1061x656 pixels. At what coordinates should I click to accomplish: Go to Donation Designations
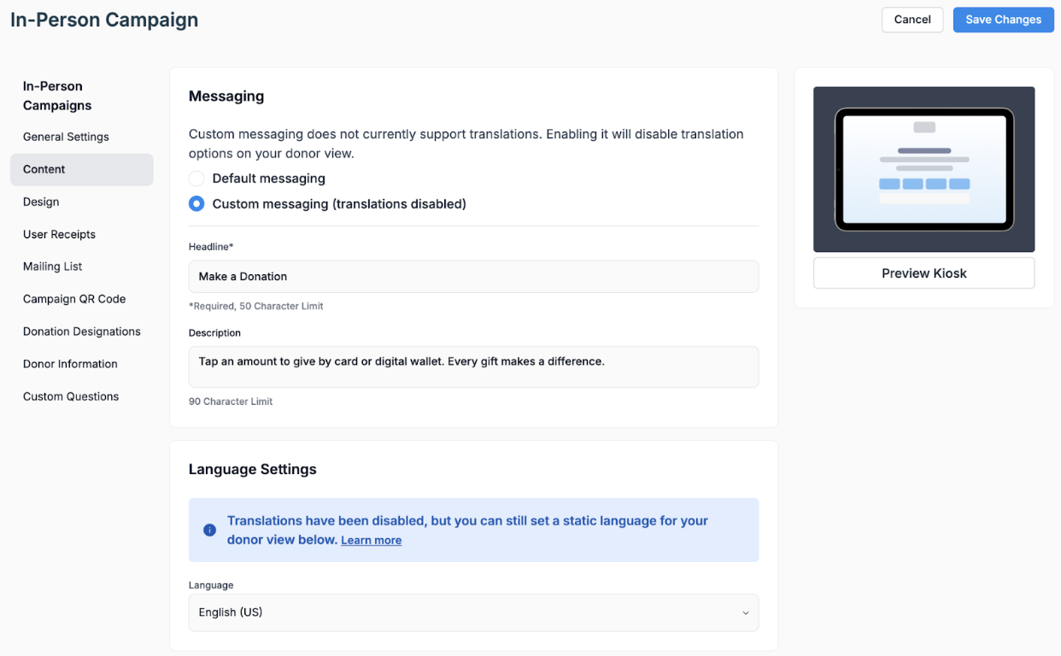[82, 331]
